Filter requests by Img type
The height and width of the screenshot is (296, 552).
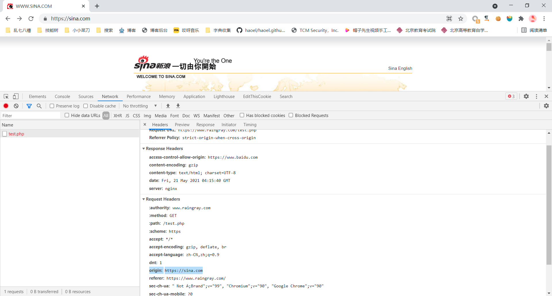[147, 116]
